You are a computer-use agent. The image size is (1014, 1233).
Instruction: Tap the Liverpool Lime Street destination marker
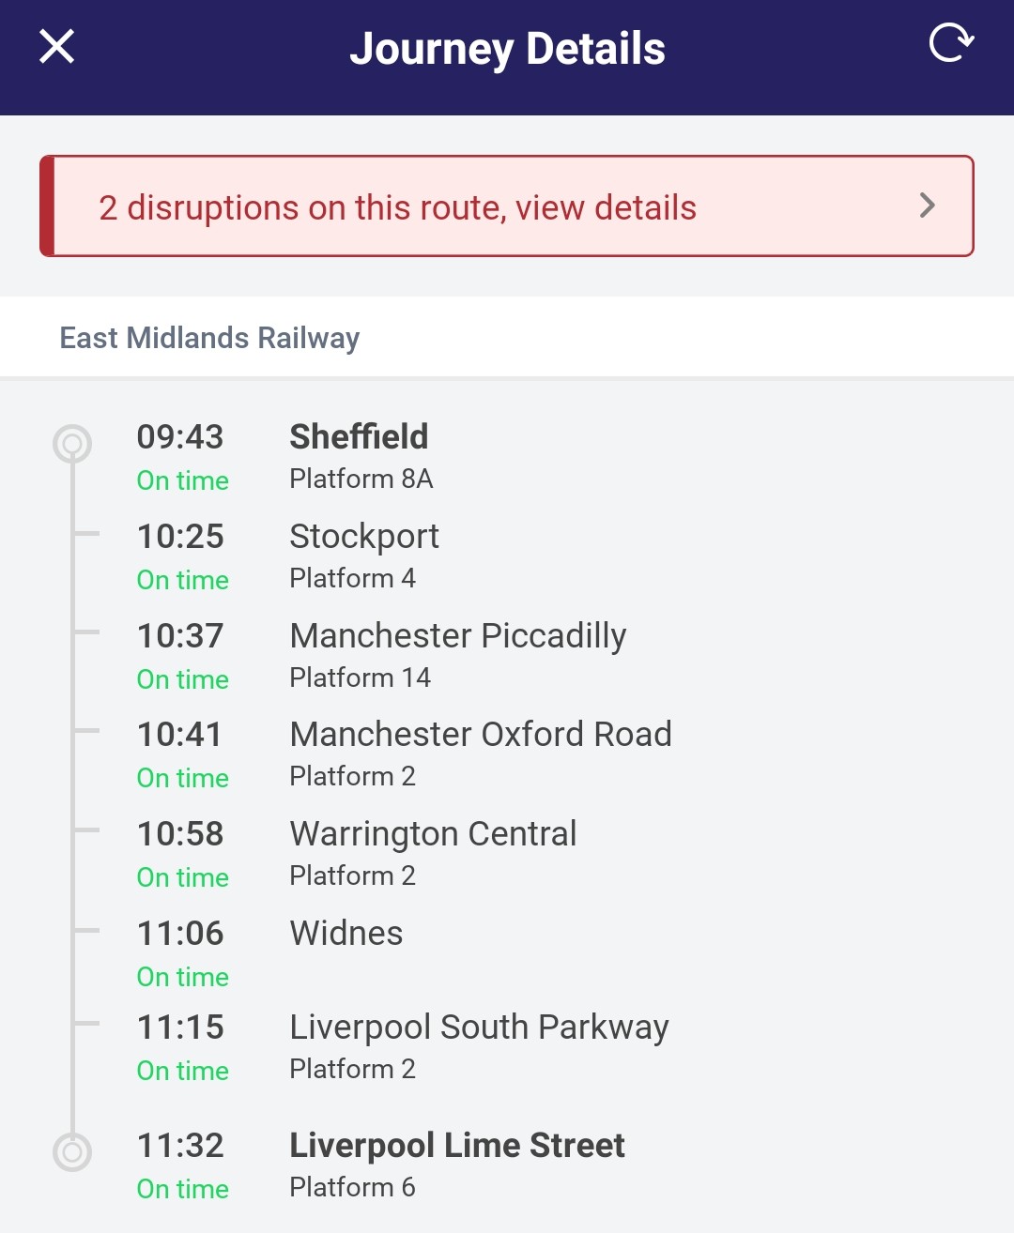click(x=72, y=1152)
